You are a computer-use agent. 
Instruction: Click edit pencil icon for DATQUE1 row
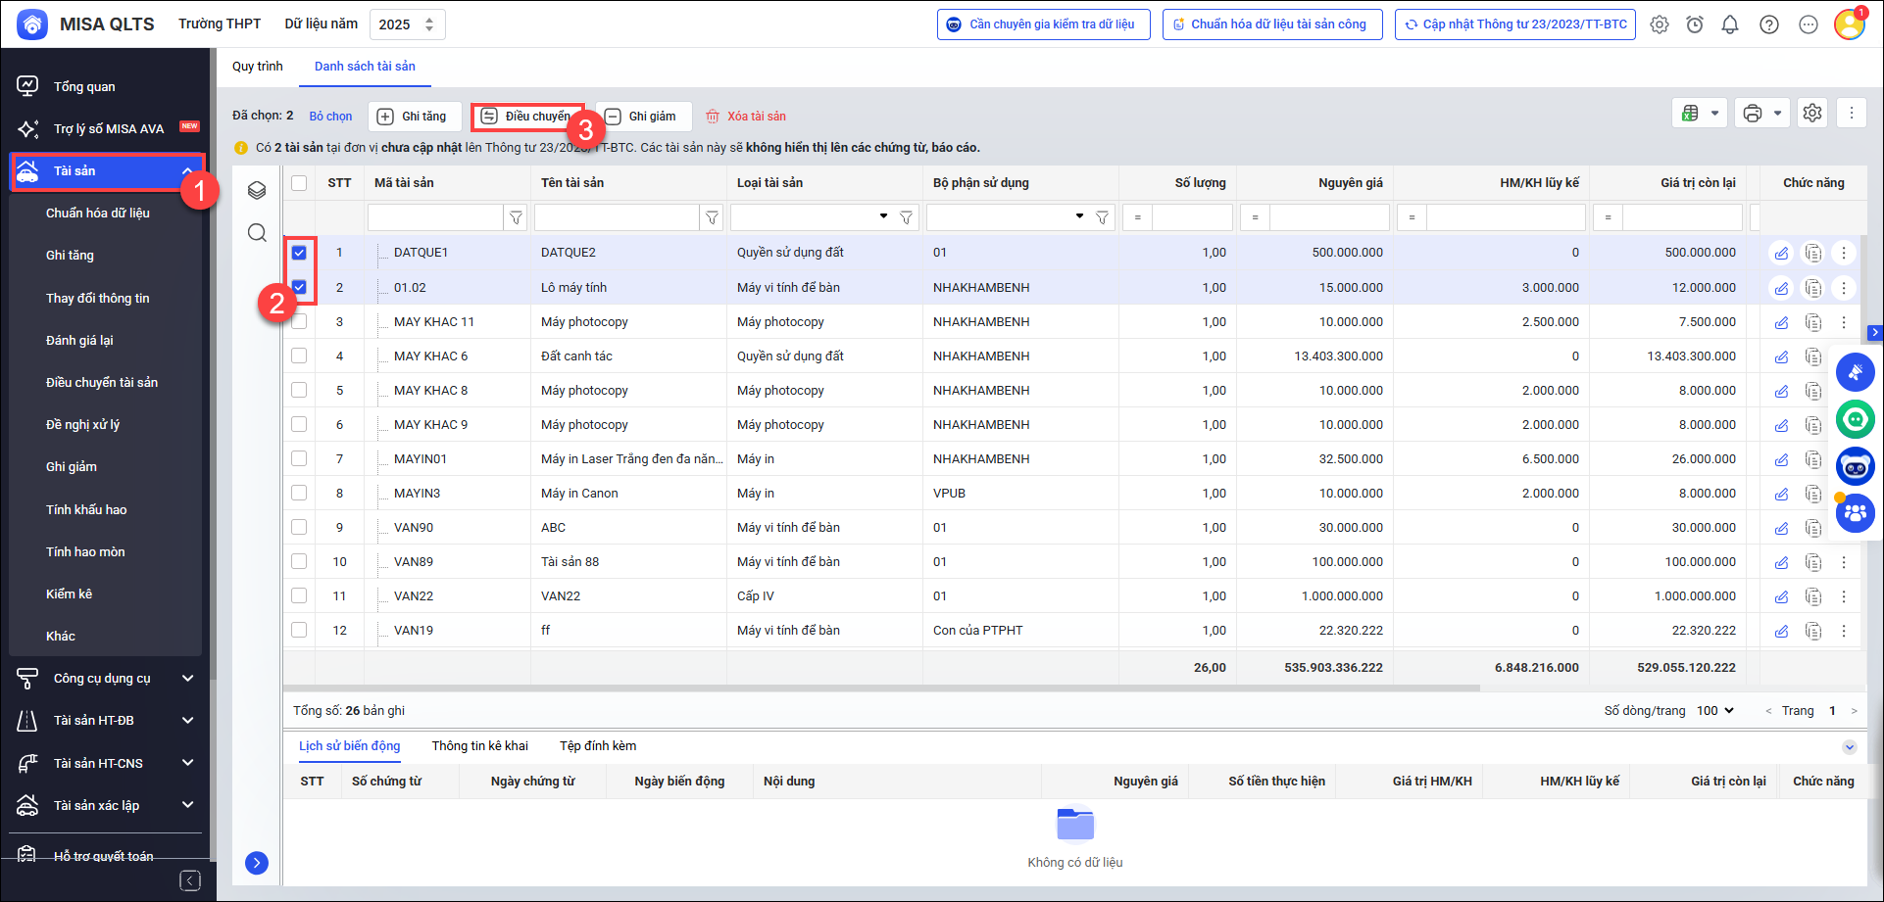pos(1781,254)
